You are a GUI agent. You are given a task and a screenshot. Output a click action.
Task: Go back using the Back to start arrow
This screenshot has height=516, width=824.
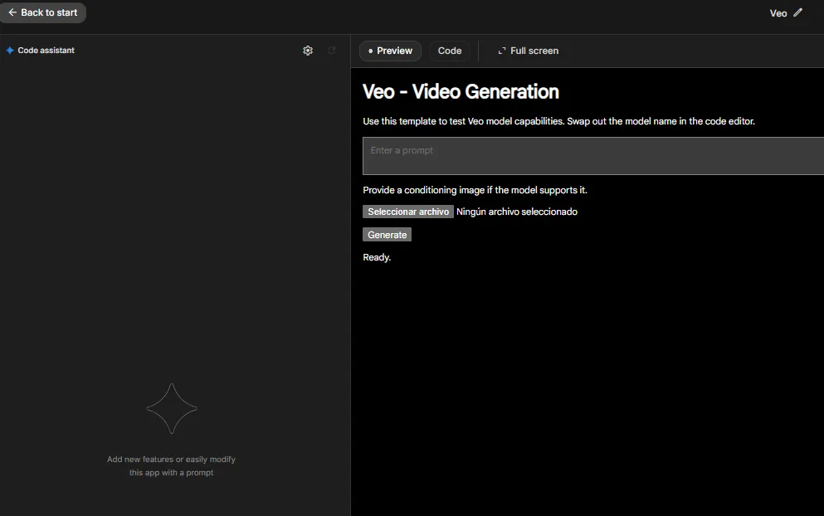12,12
